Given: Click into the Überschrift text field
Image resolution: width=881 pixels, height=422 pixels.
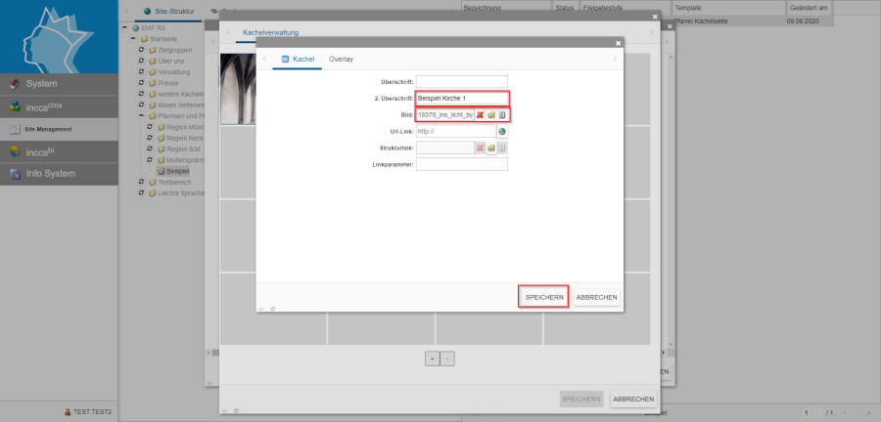Looking at the screenshot, I should (x=461, y=81).
